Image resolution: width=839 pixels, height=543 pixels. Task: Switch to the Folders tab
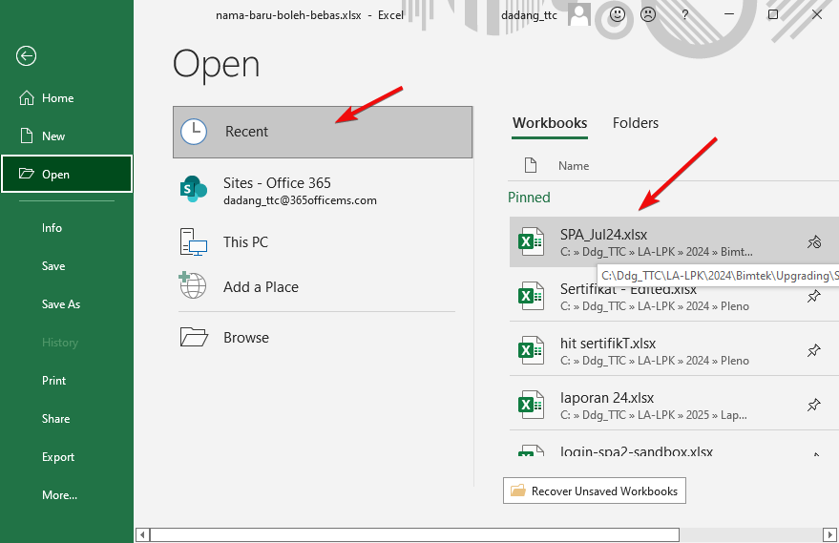635,123
